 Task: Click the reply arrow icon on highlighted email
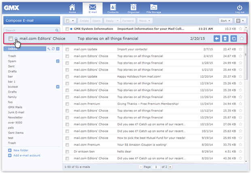pyautogui.click(x=217, y=39)
